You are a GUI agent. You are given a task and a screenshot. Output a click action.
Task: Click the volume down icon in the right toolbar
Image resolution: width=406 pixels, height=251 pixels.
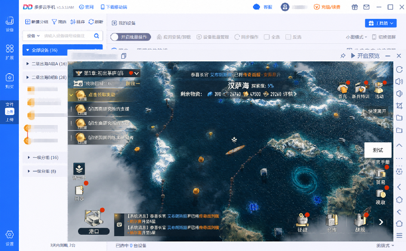click(x=399, y=93)
